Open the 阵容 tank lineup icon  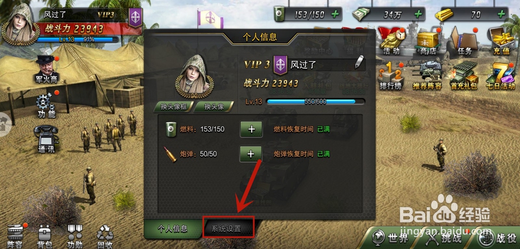coord(15,236)
